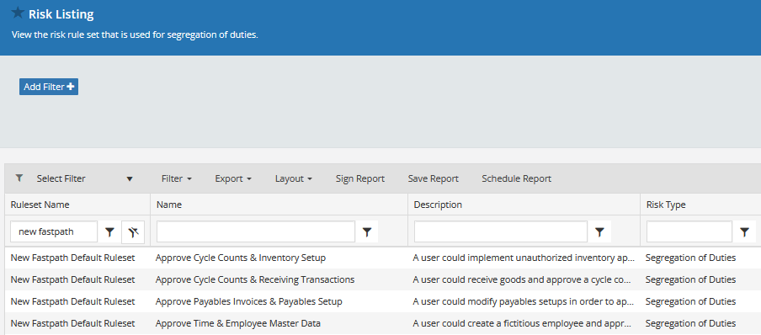Click description 'A user could modify payables setups…'
This screenshot has height=335, width=761.
tap(524, 301)
